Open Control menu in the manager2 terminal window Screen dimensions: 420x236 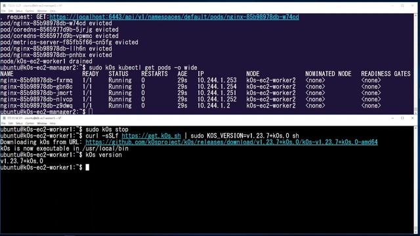tap(30, 11)
